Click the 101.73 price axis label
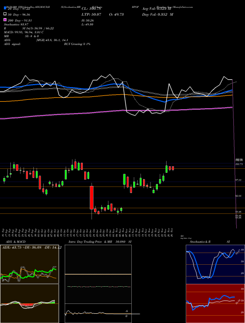The height and width of the screenshot is (323, 245). [x=239, y=164]
